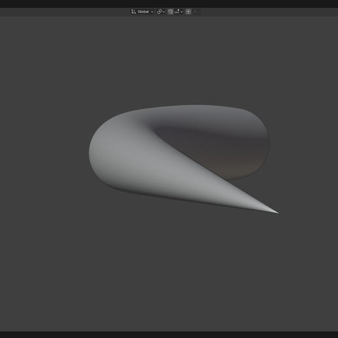Open the snapping options dropdown

179,12
